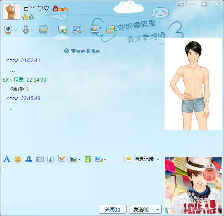Expand screenshot options dropdown arrow
The image size is (224, 216).
pos(105,159)
